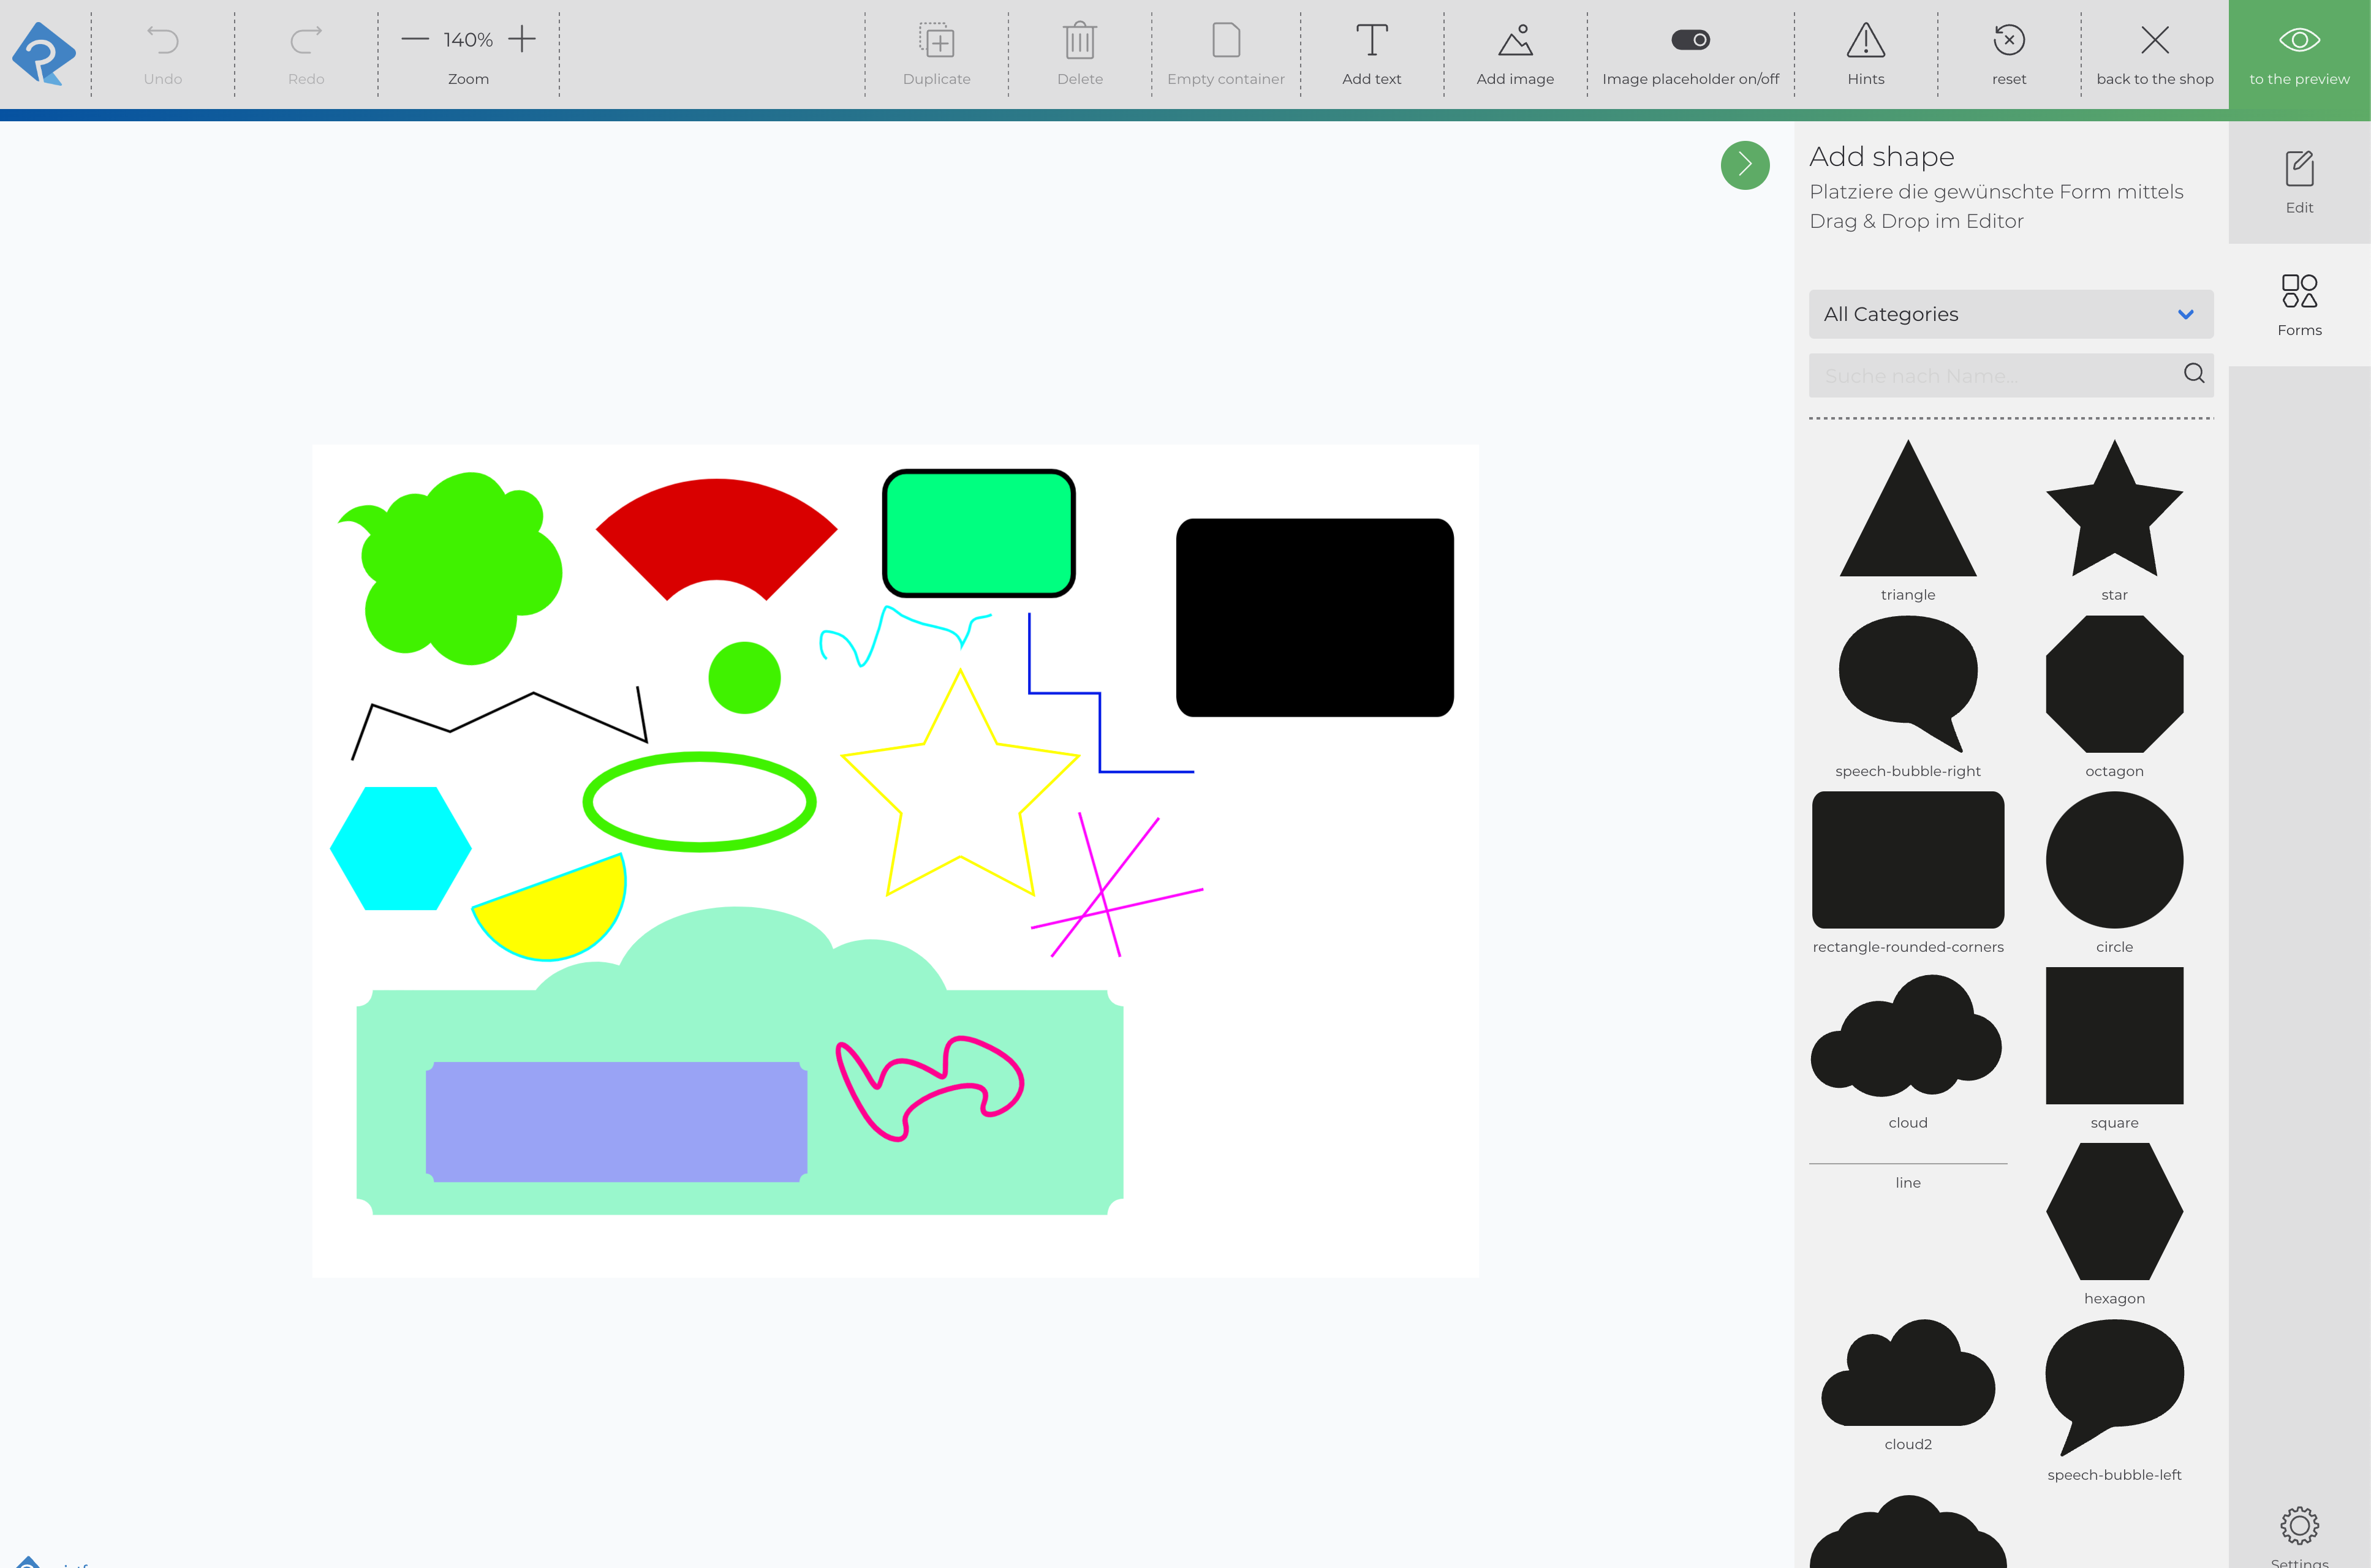Viewport: 2371px width, 1568px height.
Task: Decrease zoom with the minus button
Action: (x=415, y=40)
